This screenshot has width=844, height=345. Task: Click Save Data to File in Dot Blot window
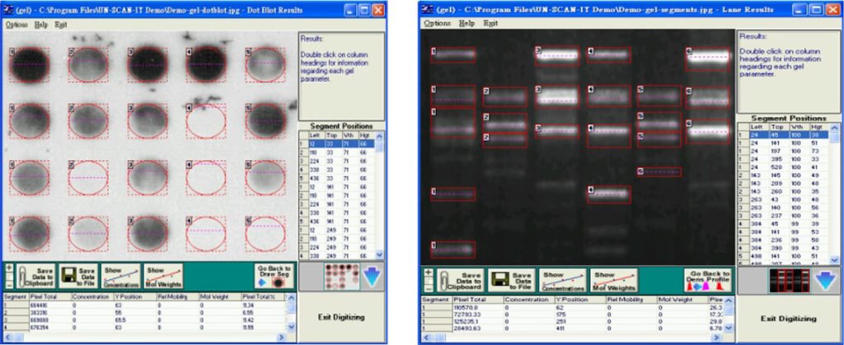[x=77, y=276]
